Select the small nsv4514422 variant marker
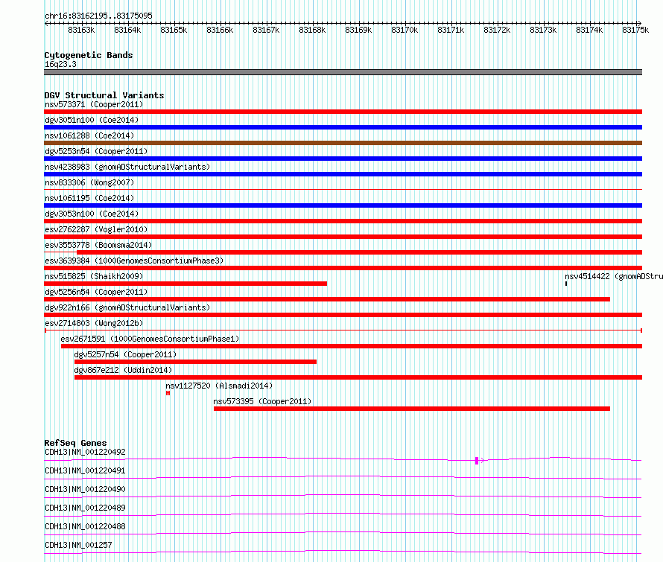Screen dimensions: 663x562 [566, 284]
